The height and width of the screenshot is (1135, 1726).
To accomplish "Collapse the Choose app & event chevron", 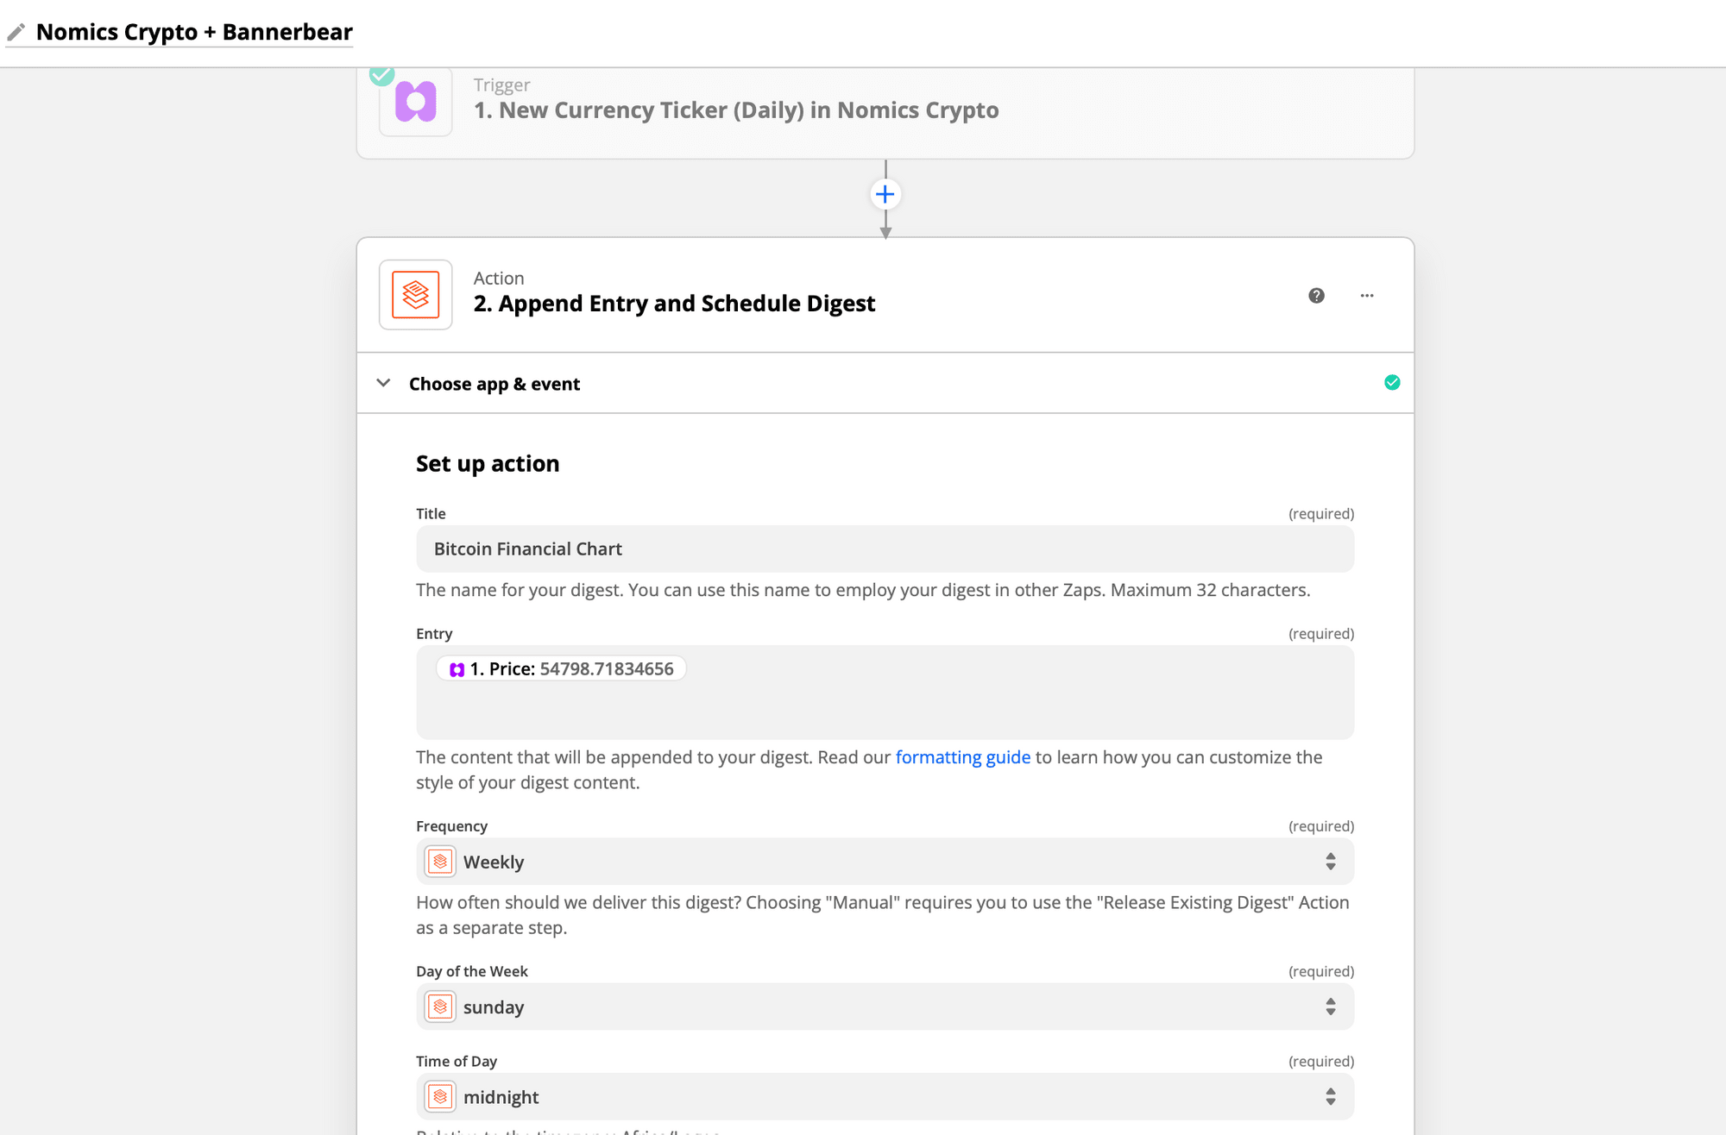I will [x=384, y=383].
